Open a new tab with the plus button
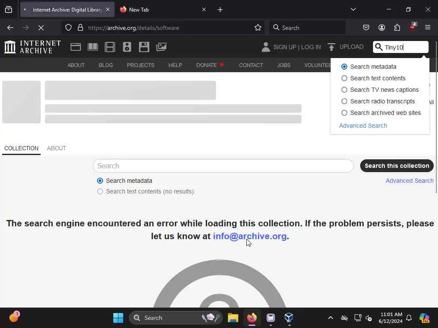Viewport: 438px width, 328px height. click(220, 10)
